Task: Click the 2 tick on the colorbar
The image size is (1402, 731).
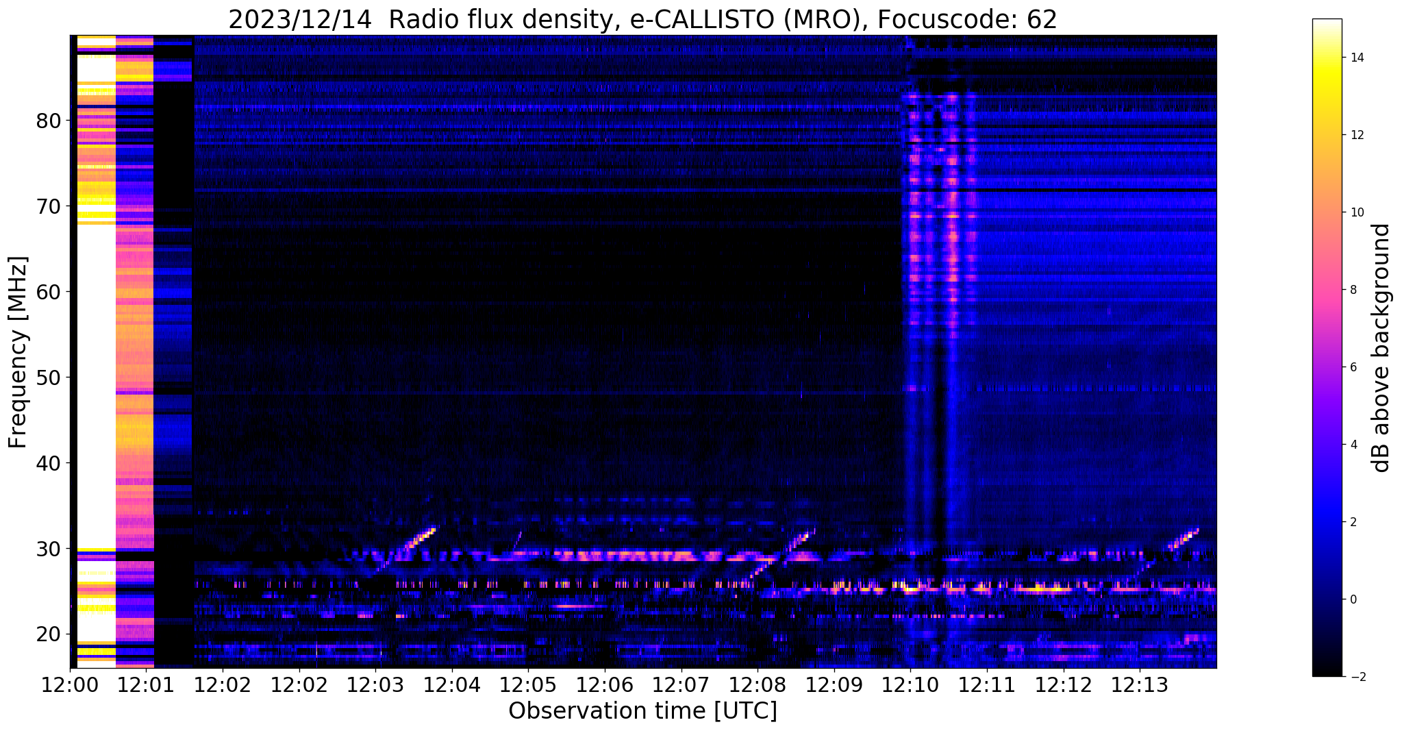Action: pos(1353,522)
